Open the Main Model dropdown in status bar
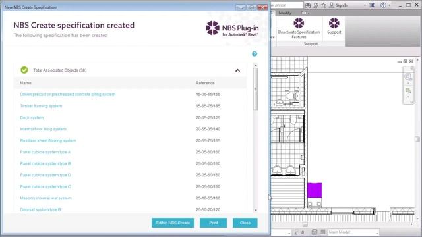 coord(353,232)
